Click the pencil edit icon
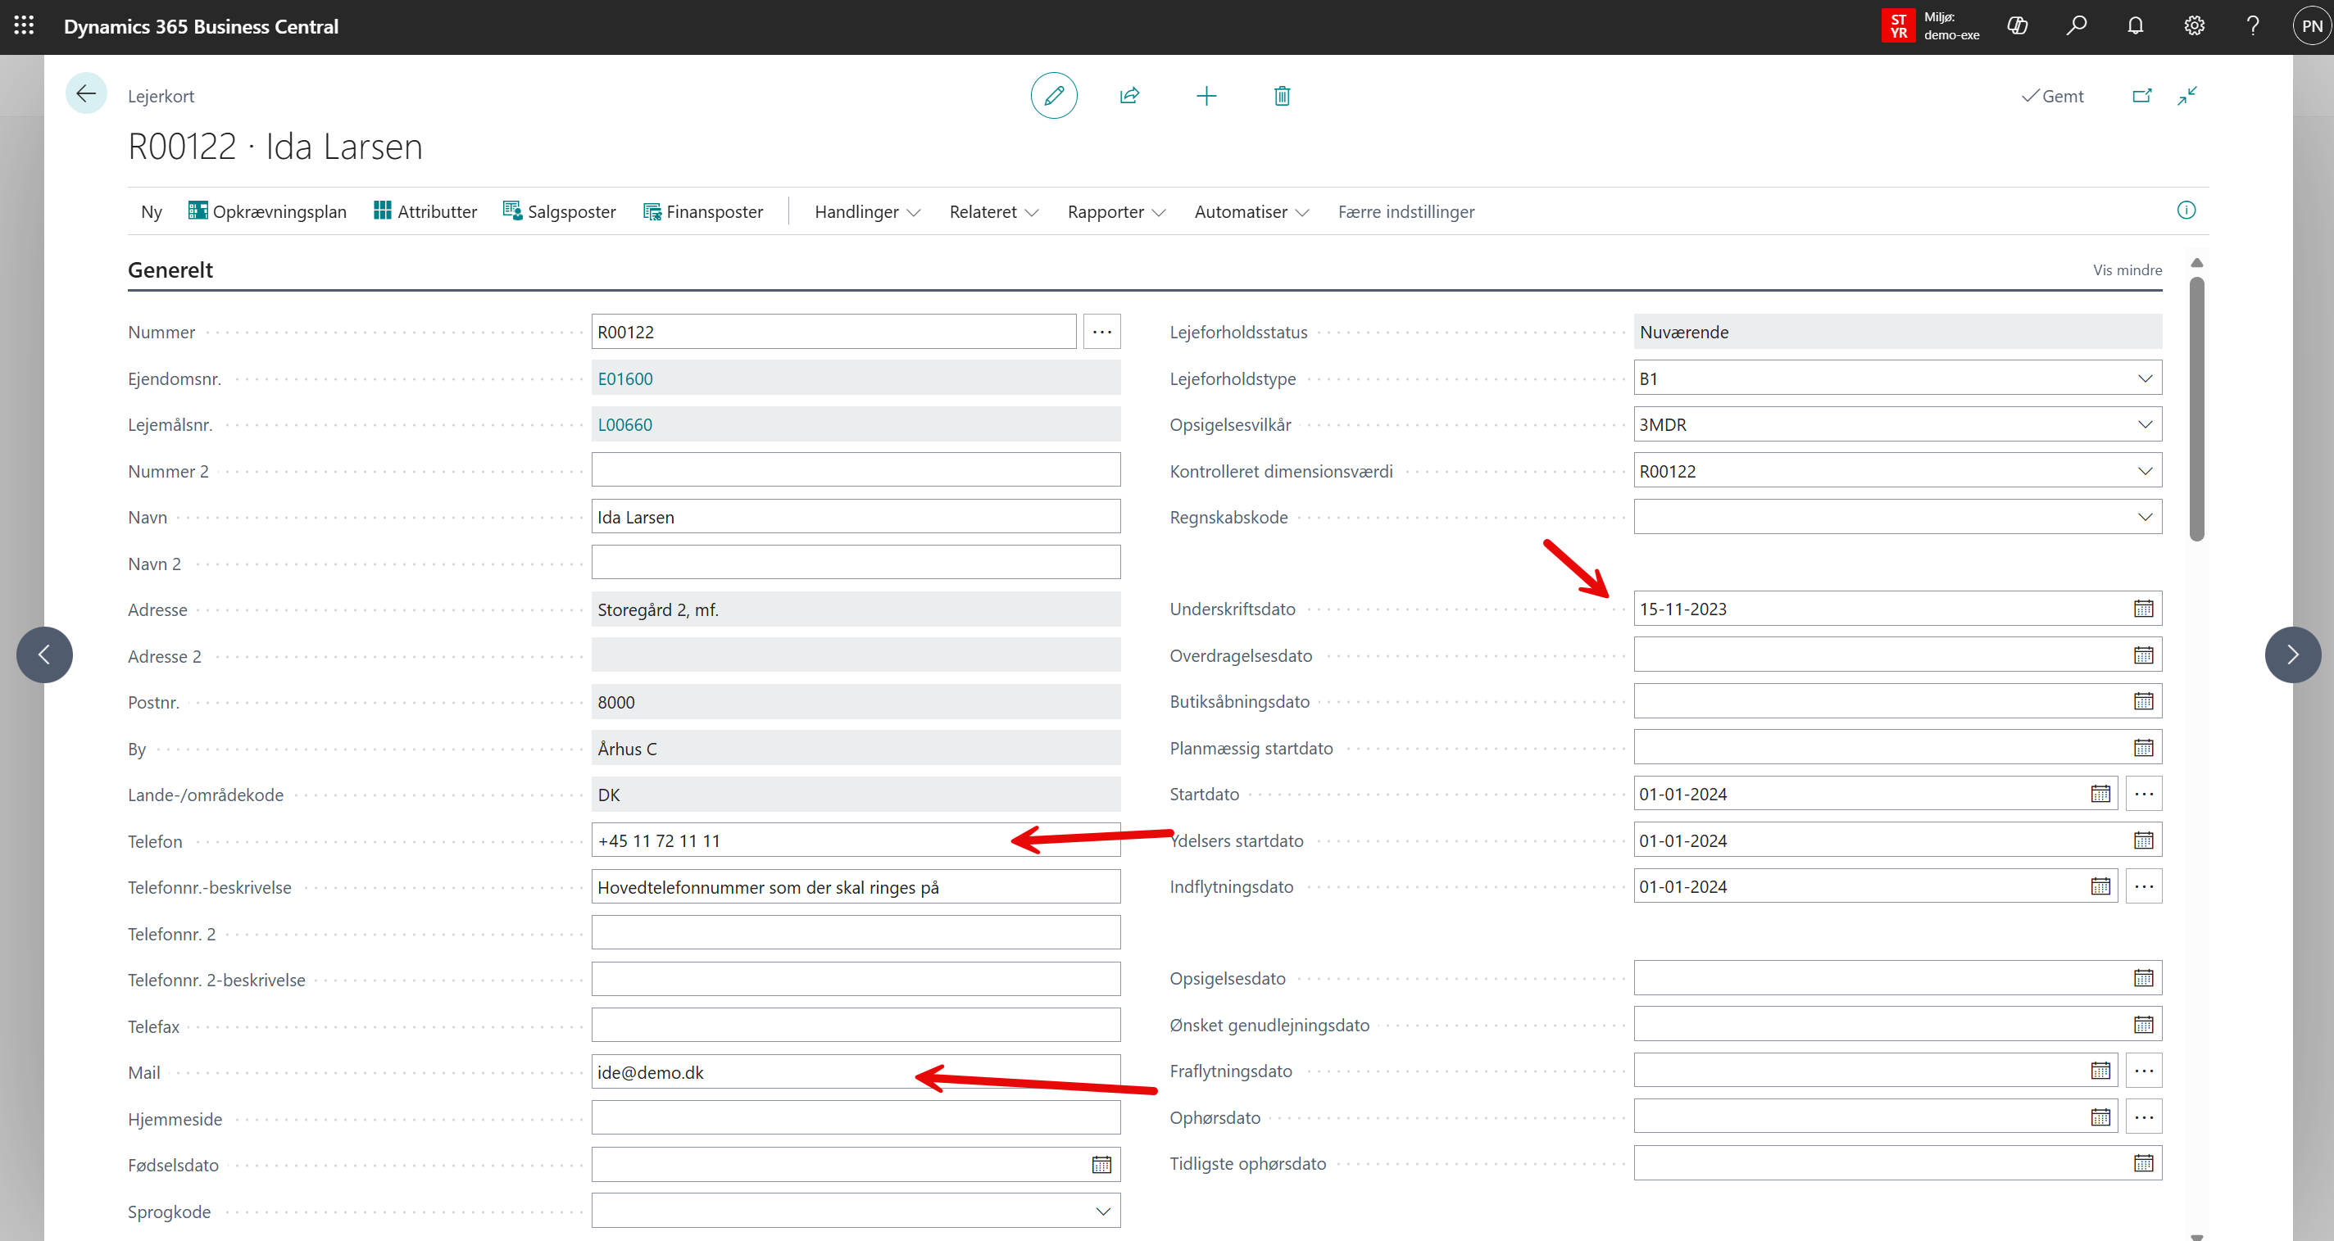Viewport: 2334px width, 1241px height. click(1054, 96)
